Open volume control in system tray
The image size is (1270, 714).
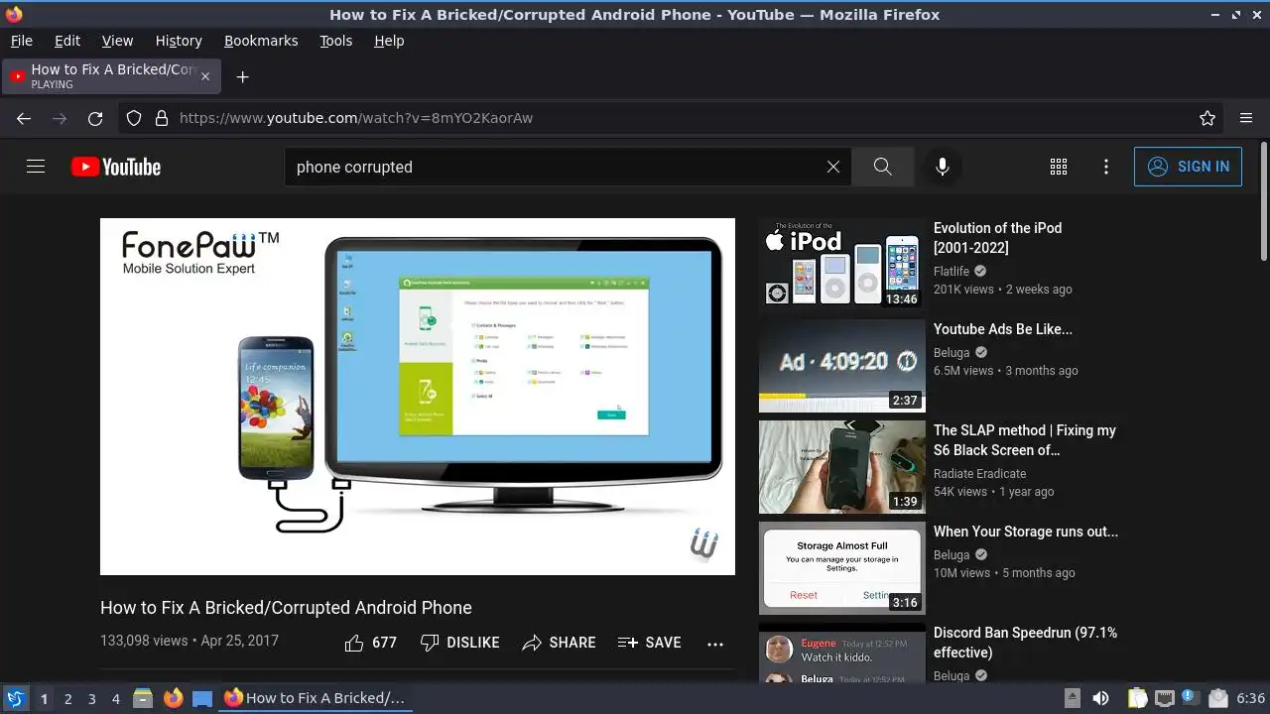click(1100, 698)
